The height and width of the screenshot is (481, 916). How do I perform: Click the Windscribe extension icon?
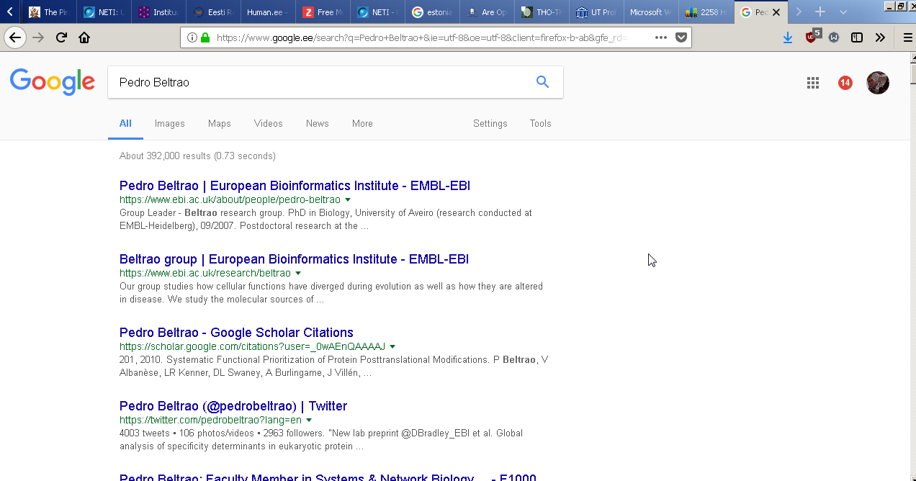click(x=834, y=38)
